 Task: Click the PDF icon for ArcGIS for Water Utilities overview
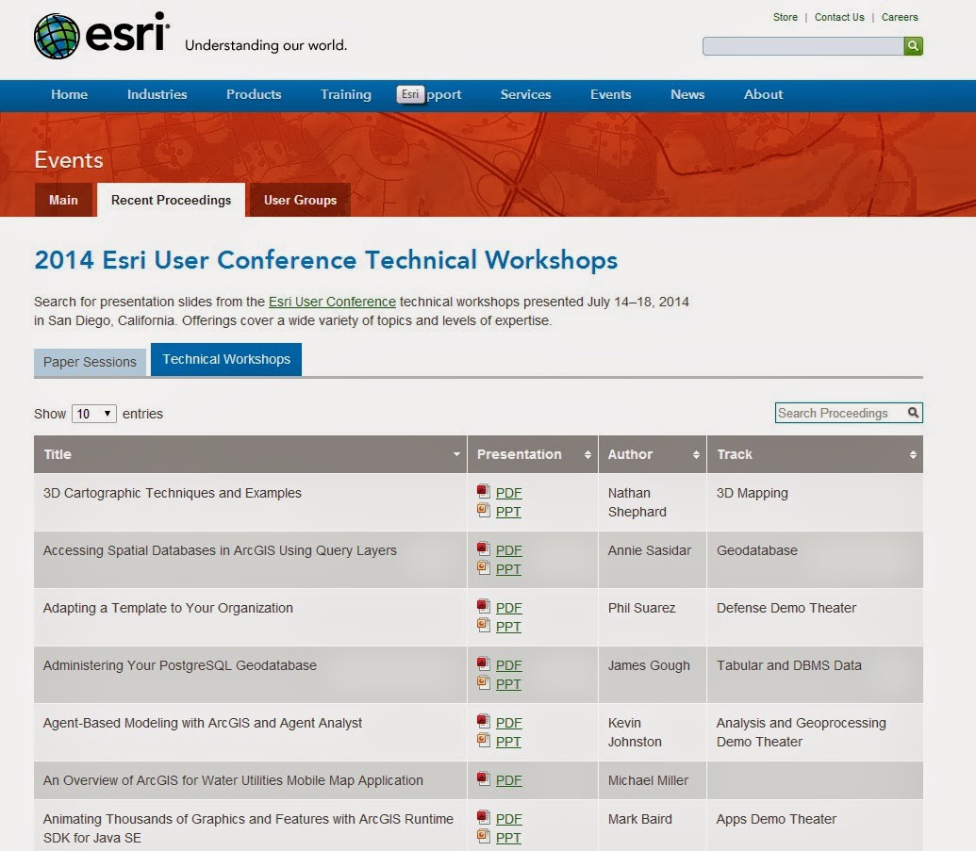pos(482,779)
